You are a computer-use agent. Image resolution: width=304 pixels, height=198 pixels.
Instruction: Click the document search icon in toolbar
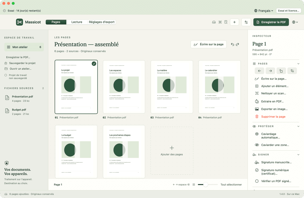coord(226,22)
